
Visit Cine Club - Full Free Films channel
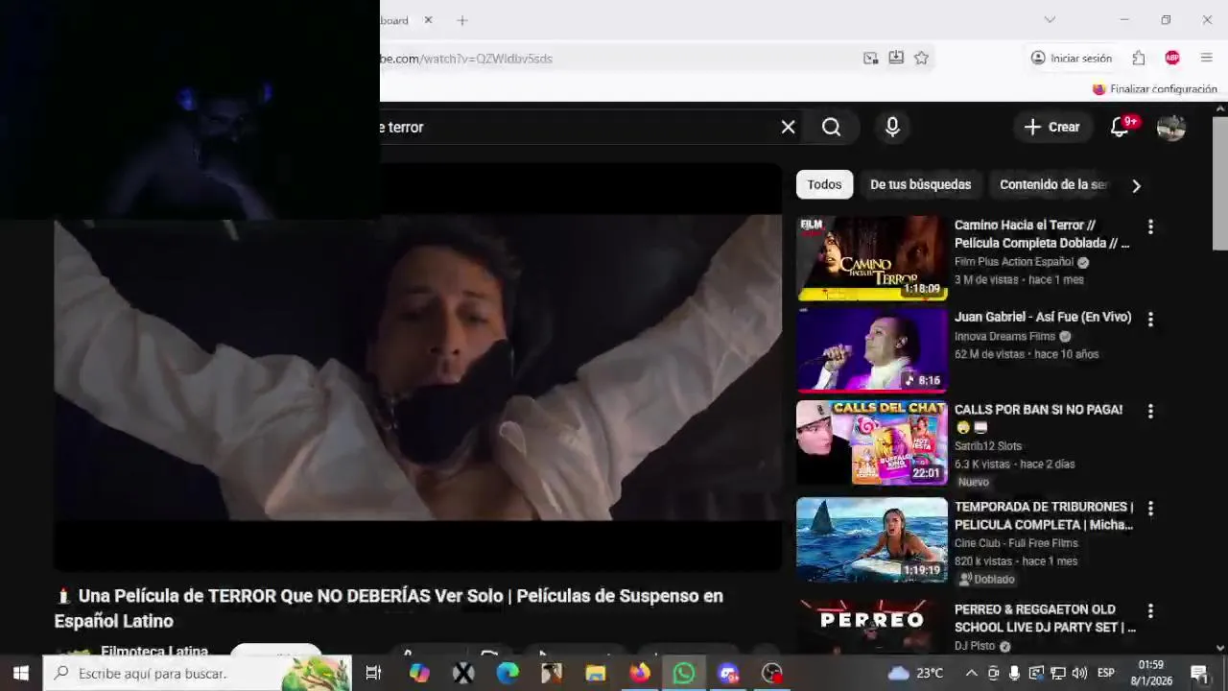pos(1016,543)
